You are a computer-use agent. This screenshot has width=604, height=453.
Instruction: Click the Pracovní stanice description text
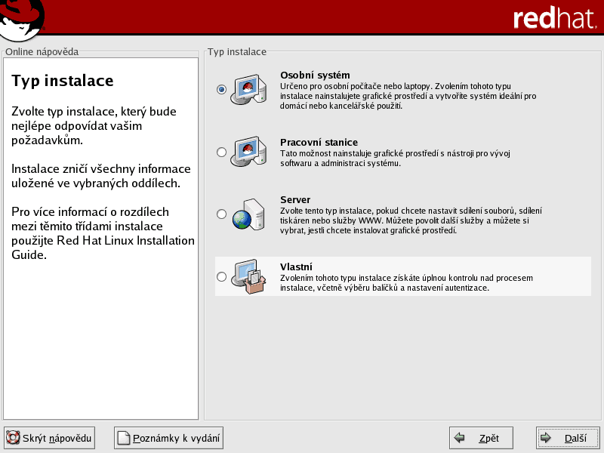tap(395, 159)
